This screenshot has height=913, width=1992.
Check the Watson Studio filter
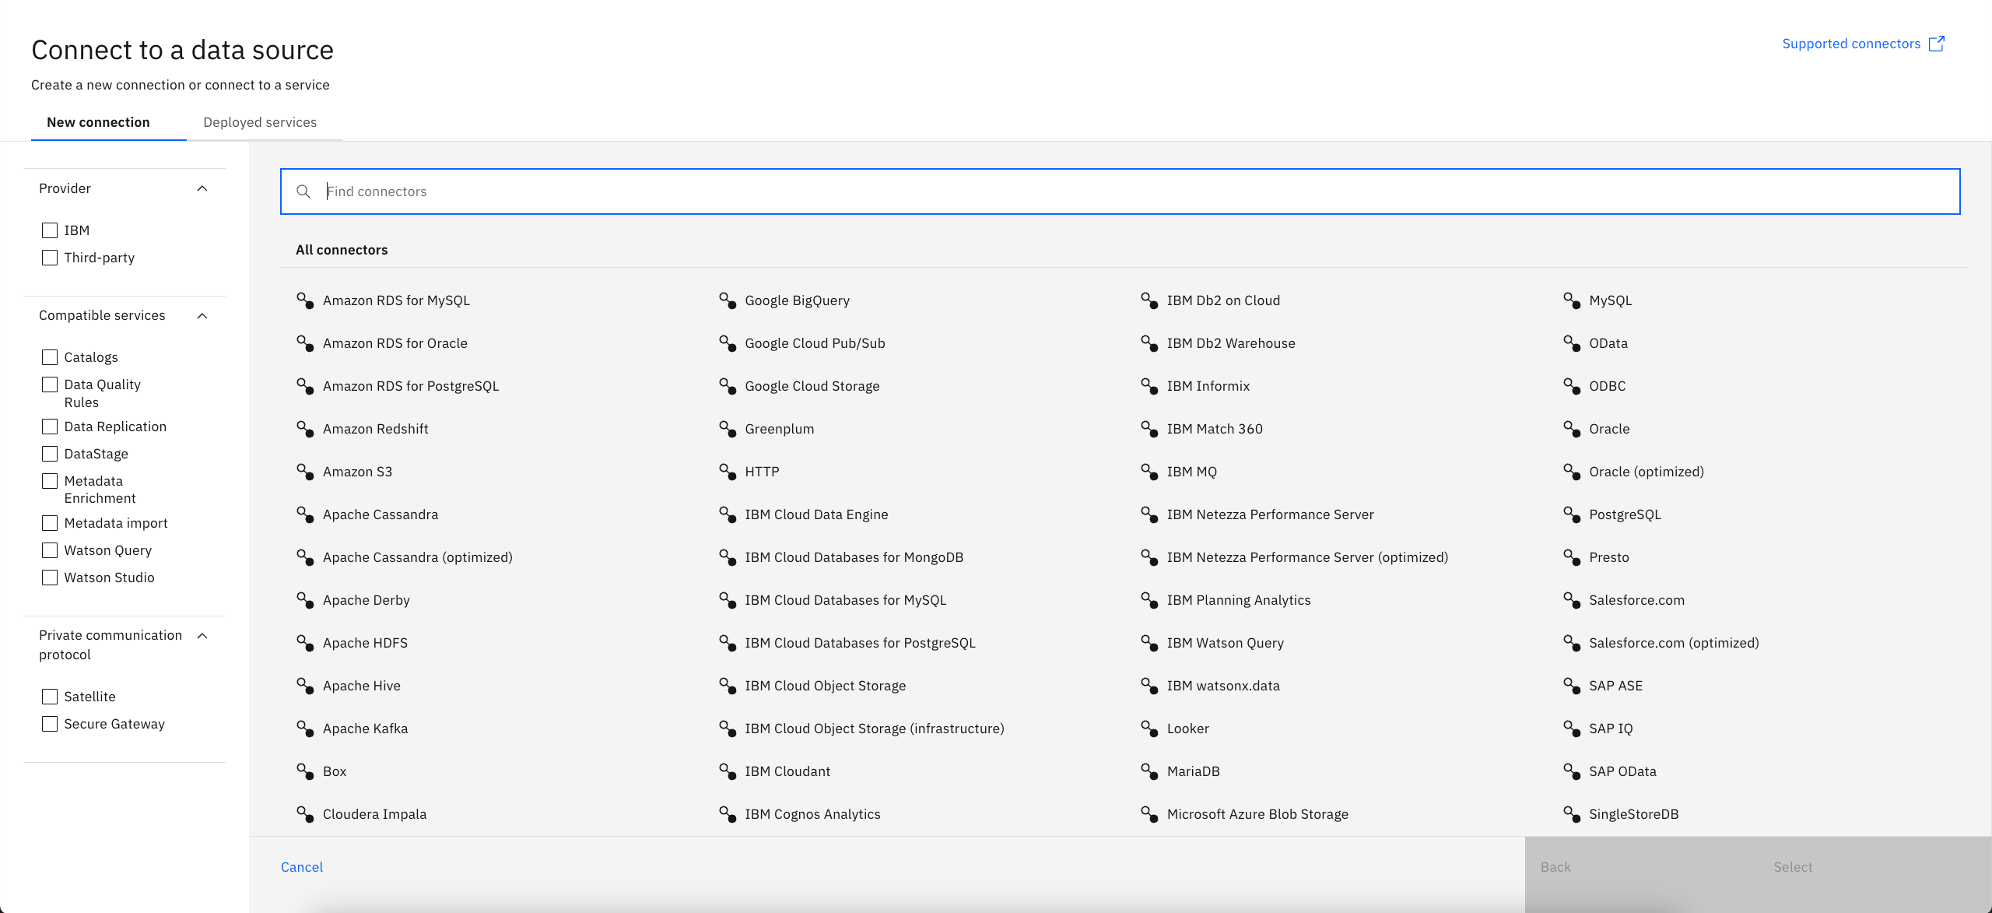pos(50,577)
